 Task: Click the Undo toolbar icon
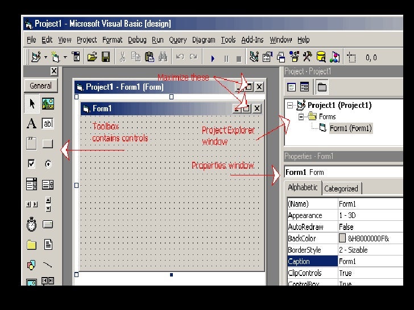click(x=180, y=57)
